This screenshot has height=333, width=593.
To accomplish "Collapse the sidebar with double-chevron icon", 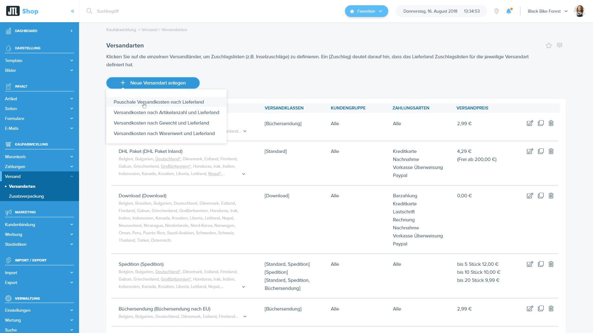I will pos(73,11).
